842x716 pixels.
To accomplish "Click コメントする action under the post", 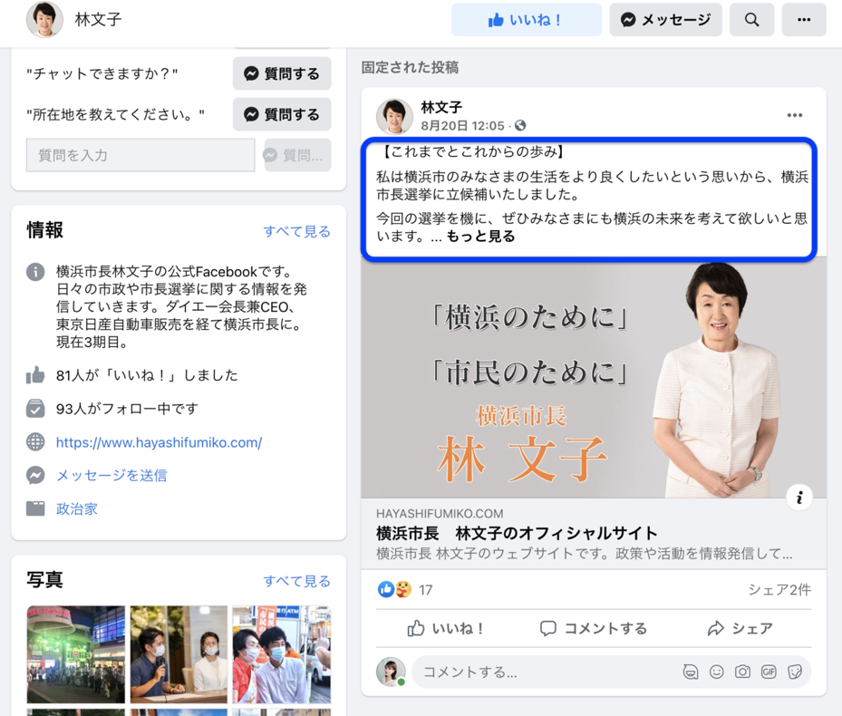I will pos(594,628).
